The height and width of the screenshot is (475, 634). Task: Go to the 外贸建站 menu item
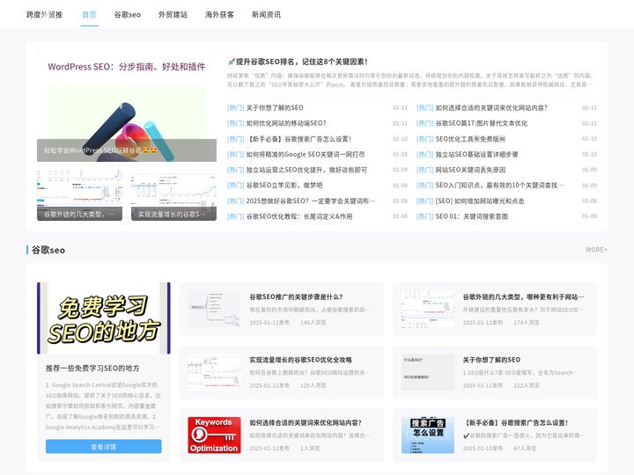pos(173,15)
